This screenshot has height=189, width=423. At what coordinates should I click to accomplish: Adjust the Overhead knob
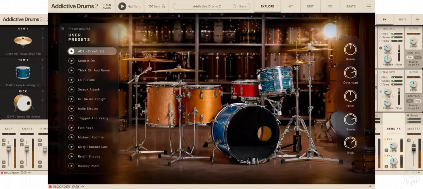coord(350,73)
